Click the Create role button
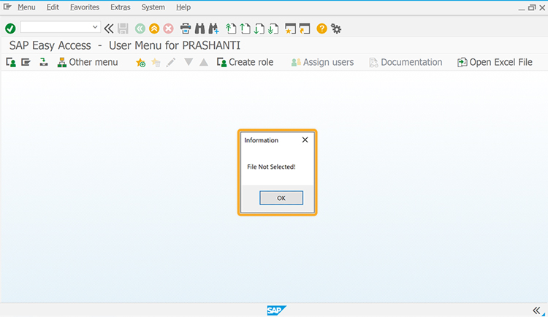Image resolution: width=548 pixels, height=317 pixels. pyautogui.click(x=245, y=62)
